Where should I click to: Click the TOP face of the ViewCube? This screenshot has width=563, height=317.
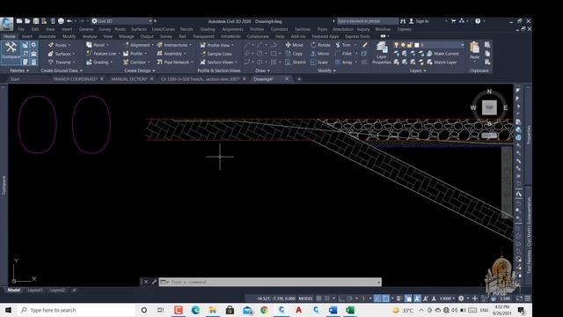[489, 107]
